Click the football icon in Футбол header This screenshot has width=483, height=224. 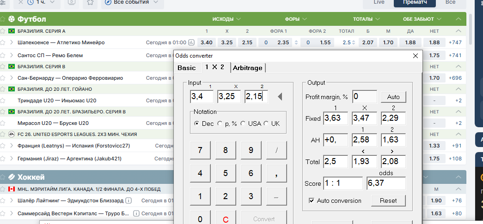click(x=12, y=19)
